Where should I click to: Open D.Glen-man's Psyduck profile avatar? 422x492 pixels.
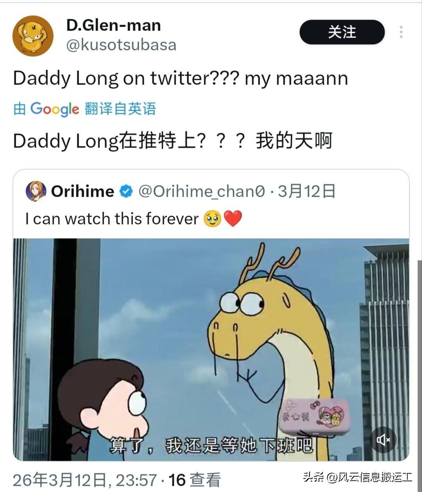tap(33, 36)
